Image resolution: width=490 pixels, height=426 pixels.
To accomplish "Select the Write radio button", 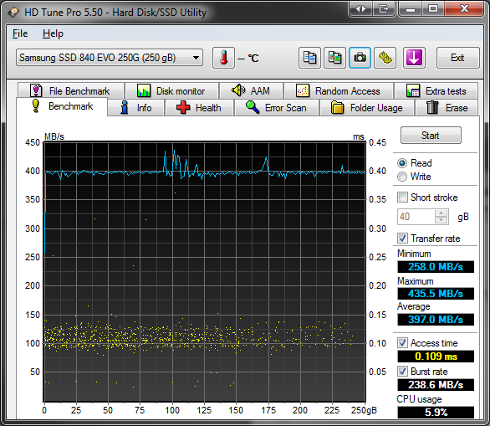I will pos(402,177).
